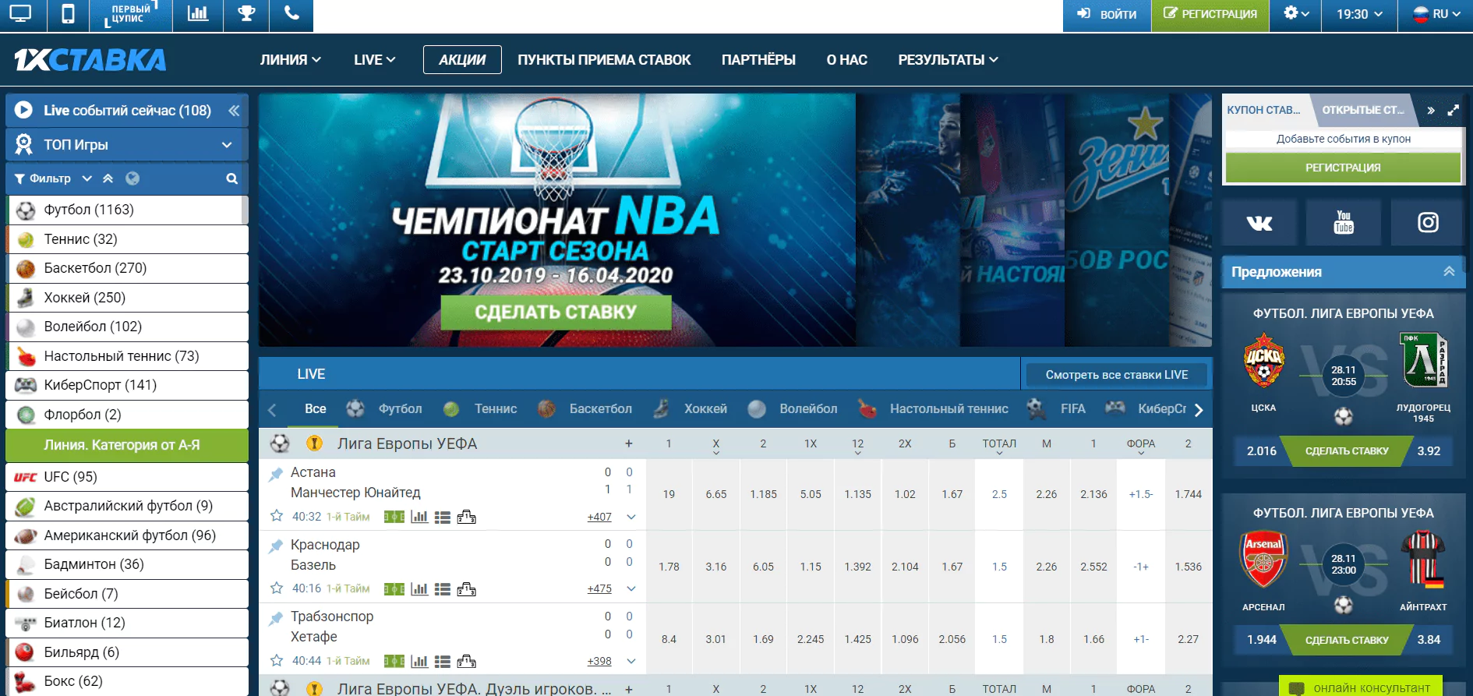Open the desktop version monitor icon
The height and width of the screenshot is (696, 1473).
coord(20,14)
